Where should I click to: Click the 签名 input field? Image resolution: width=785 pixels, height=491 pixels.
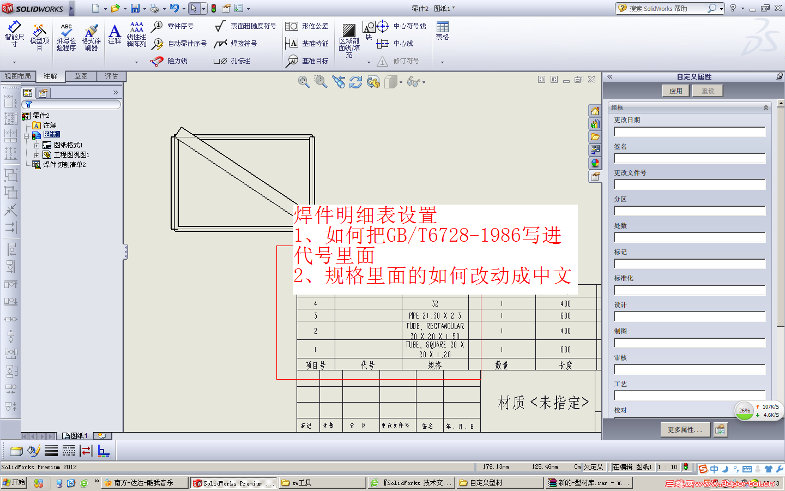click(690, 158)
